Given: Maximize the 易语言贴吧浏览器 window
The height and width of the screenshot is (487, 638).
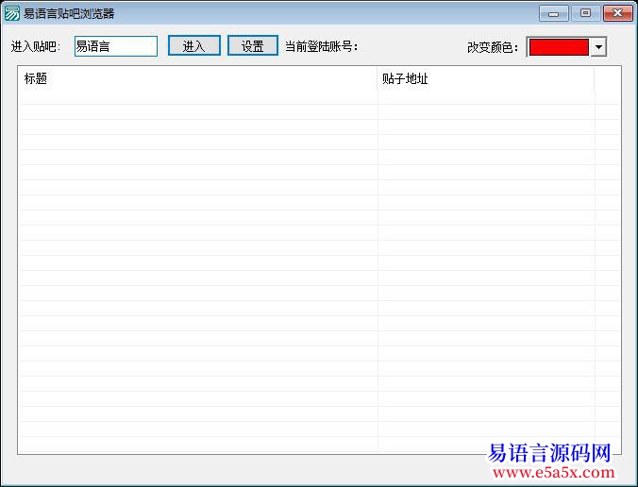Looking at the screenshot, I should (x=585, y=13).
